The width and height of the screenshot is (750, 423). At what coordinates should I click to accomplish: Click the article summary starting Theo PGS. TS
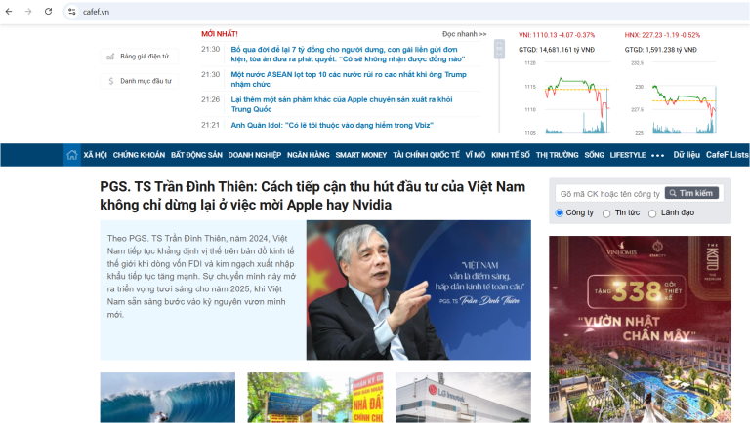[201, 276]
